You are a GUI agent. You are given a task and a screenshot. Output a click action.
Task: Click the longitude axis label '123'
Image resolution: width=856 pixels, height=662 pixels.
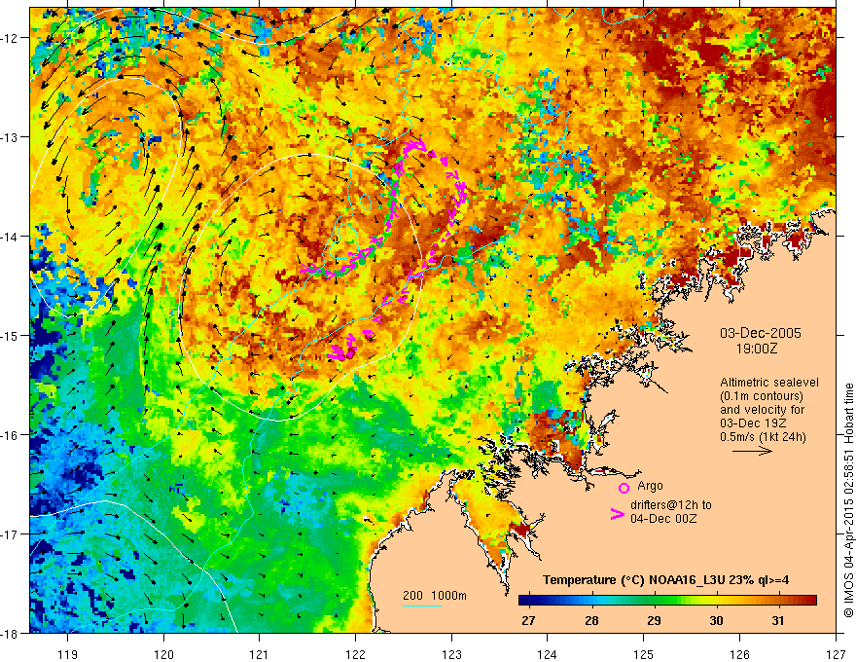pyautogui.click(x=451, y=654)
